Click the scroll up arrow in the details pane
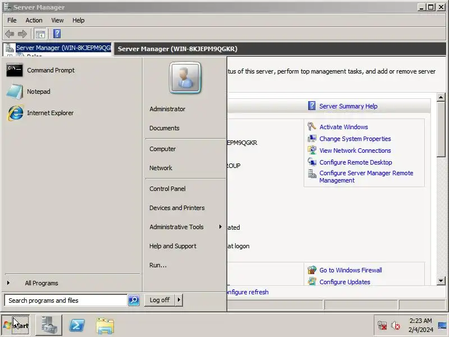Image resolution: width=449 pixels, height=337 pixels. [441, 97]
